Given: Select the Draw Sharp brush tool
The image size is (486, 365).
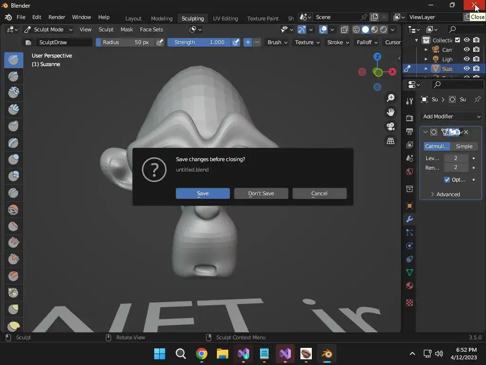Looking at the screenshot, I should point(13,76).
